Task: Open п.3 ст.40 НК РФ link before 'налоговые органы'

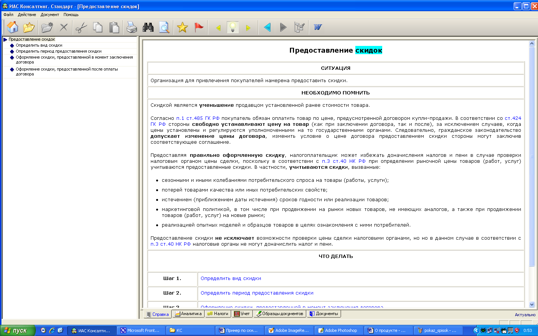Action: click(171, 244)
